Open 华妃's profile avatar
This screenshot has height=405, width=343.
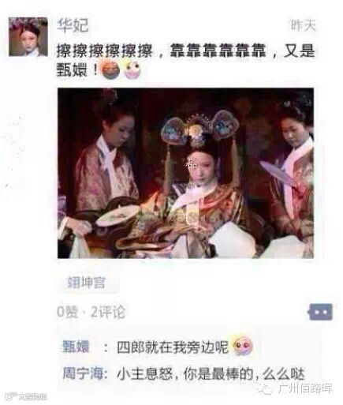tap(28, 37)
